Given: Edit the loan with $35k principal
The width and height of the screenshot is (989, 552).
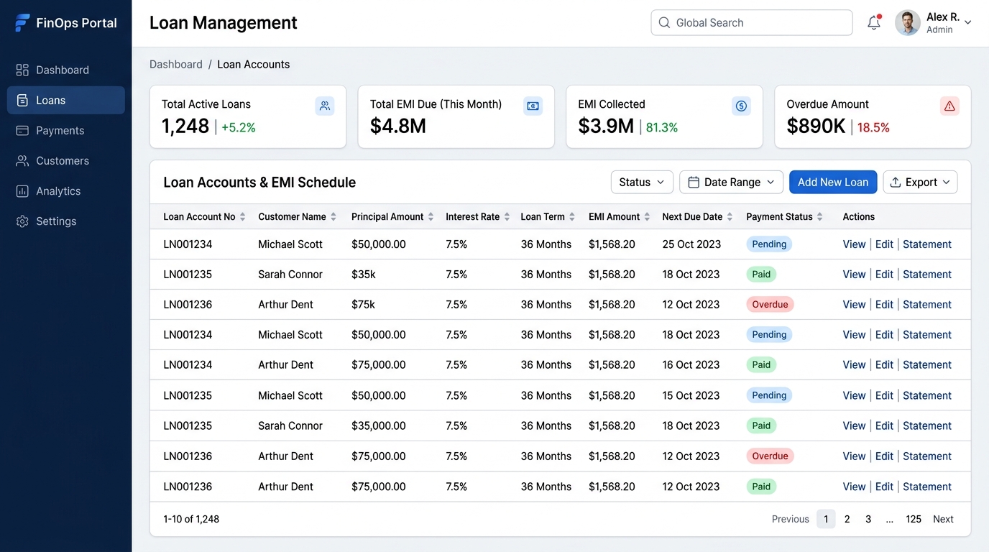Looking at the screenshot, I should pos(884,275).
